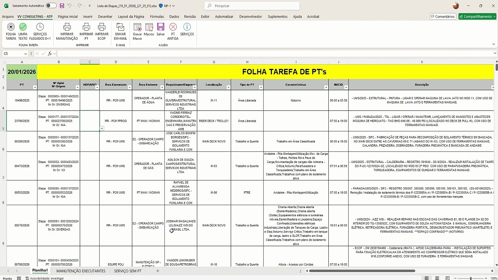Image resolution: width=498 pixels, height=280 pixels.
Task: Adjust the zoom slider in status bar
Action: point(471,278)
